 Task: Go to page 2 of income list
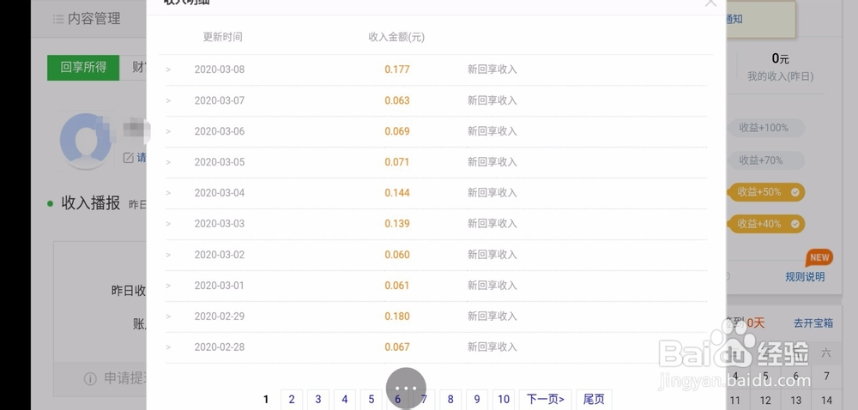pyautogui.click(x=292, y=399)
